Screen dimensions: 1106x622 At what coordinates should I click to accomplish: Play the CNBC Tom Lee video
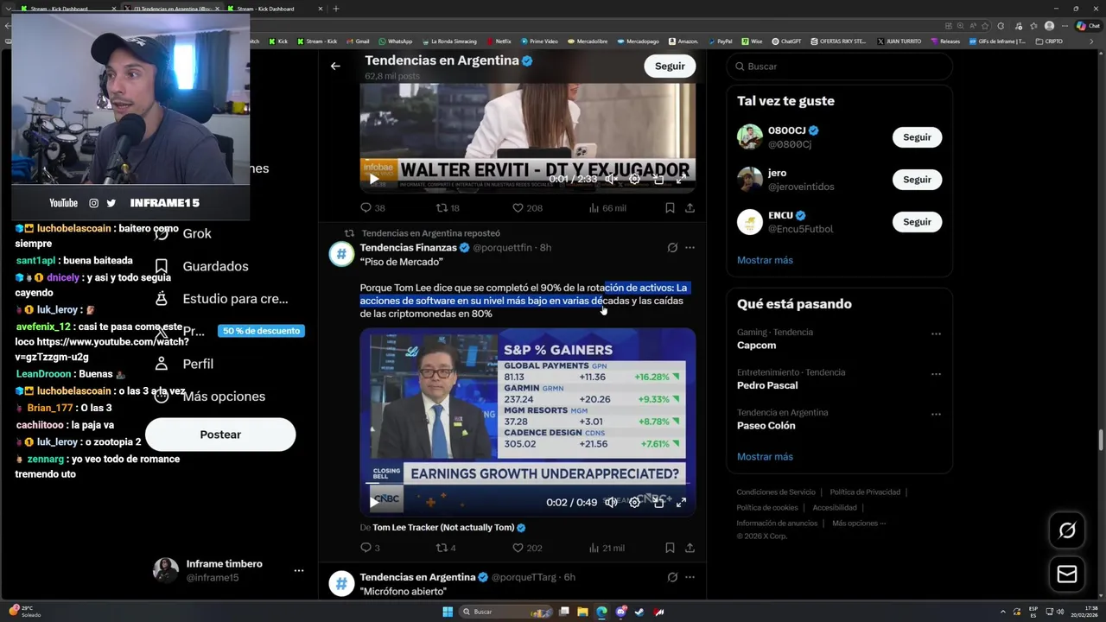coord(373,502)
